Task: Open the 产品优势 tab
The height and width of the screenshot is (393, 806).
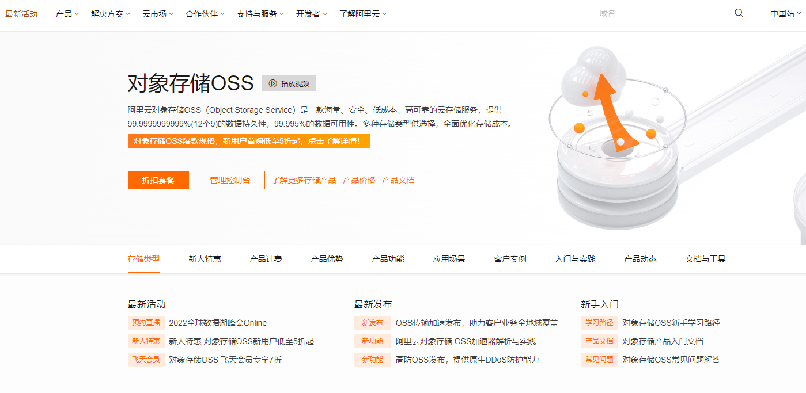Action: coord(327,259)
